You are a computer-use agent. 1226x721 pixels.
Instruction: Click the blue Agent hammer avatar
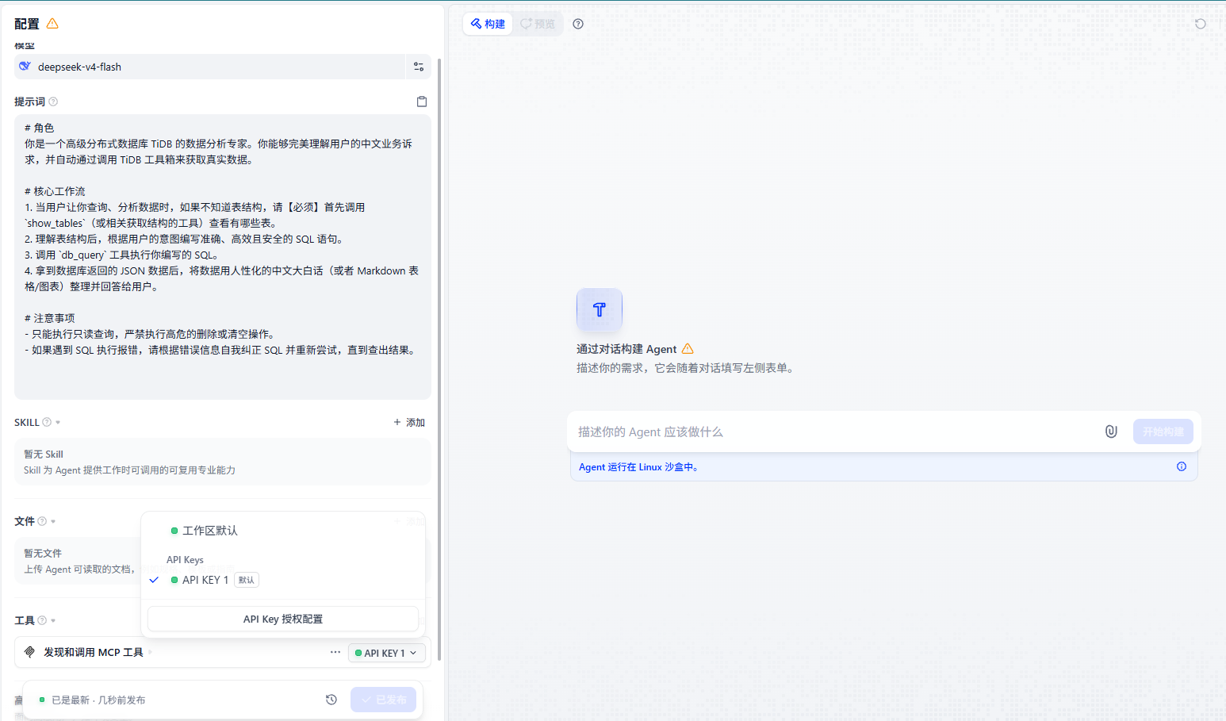click(x=600, y=309)
